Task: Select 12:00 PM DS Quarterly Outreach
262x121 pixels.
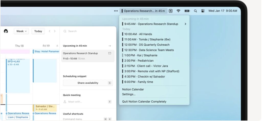Action: 154,45
